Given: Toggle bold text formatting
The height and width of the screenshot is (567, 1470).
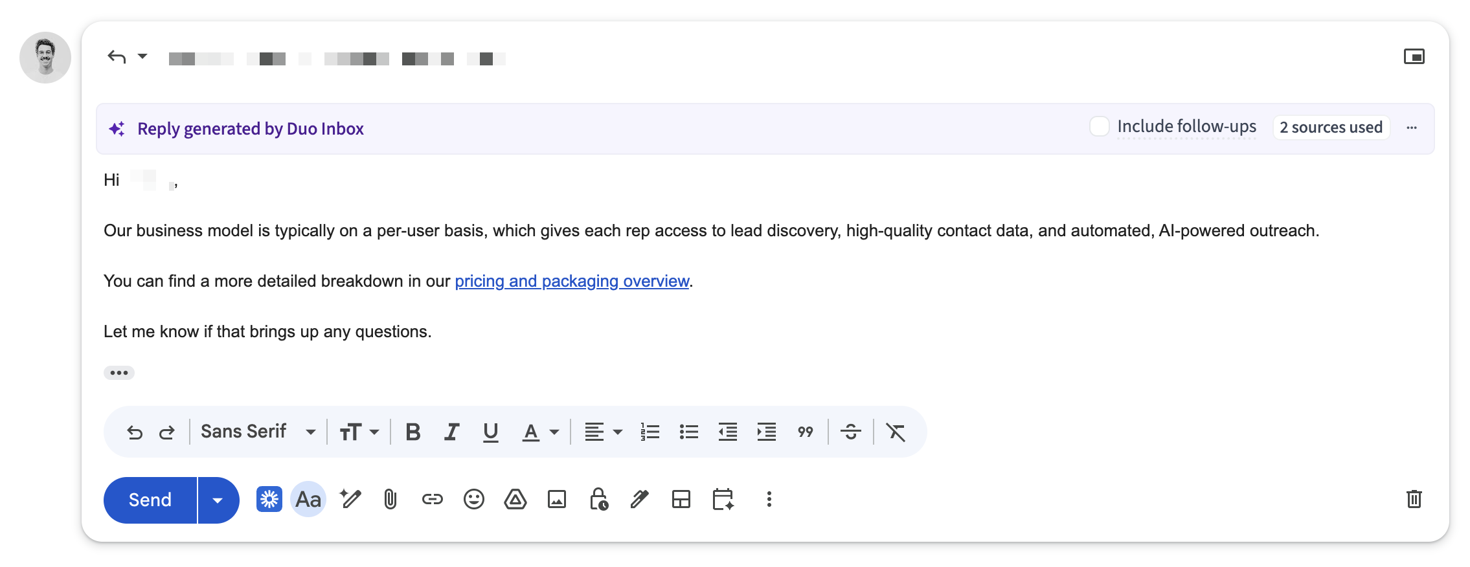Looking at the screenshot, I should (x=413, y=432).
